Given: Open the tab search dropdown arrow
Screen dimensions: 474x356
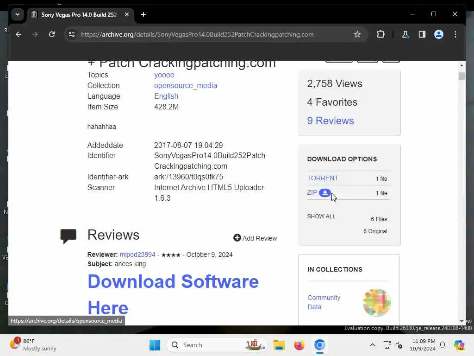Looking at the screenshot, I should [18, 14].
